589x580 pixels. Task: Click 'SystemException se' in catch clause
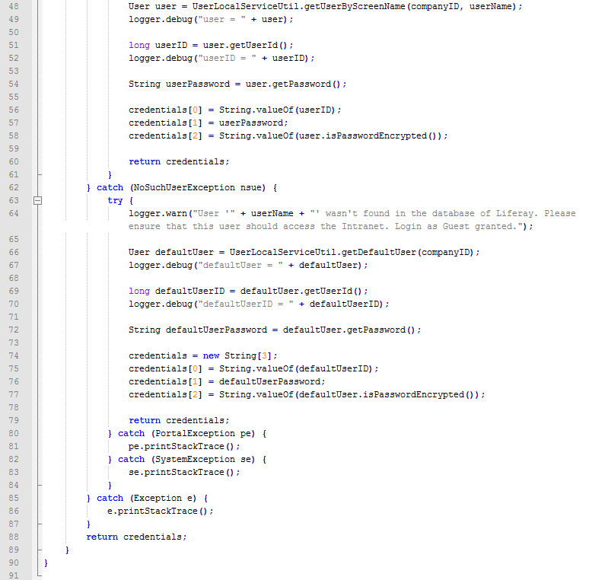205,459
